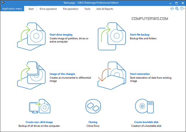The image size is (186, 132).
Task: Click the help question mark icon
Action: pos(181,8)
